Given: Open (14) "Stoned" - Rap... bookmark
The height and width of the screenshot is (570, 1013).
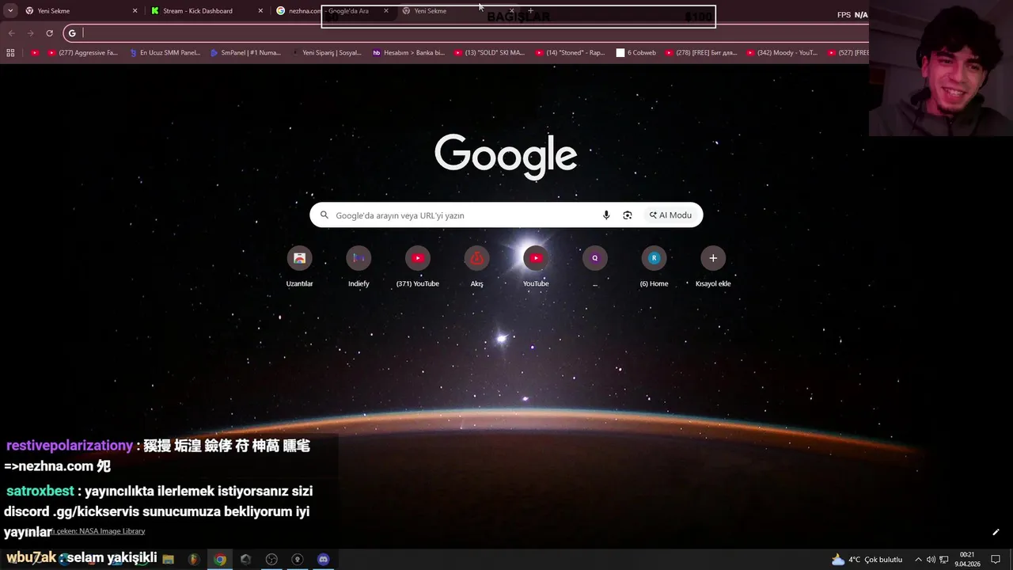Looking at the screenshot, I should coord(570,53).
